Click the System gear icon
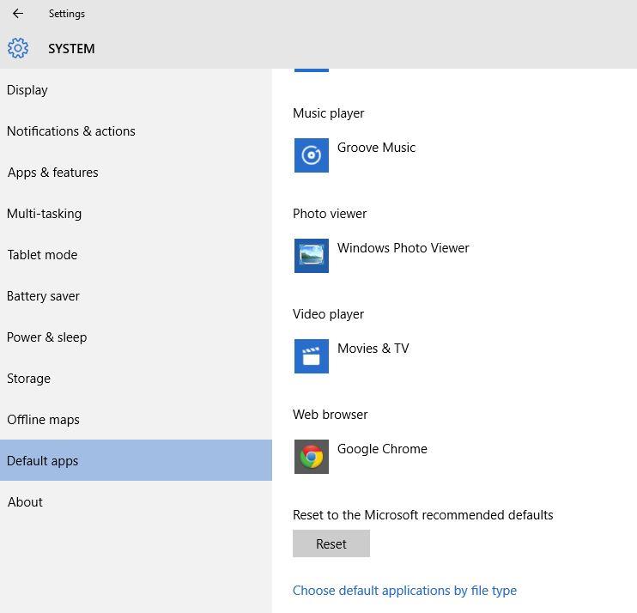637x613 pixels. pyautogui.click(x=18, y=48)
